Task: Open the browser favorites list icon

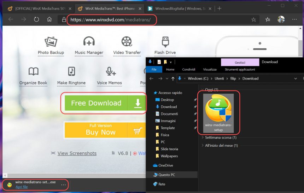Action: point(268,19)
